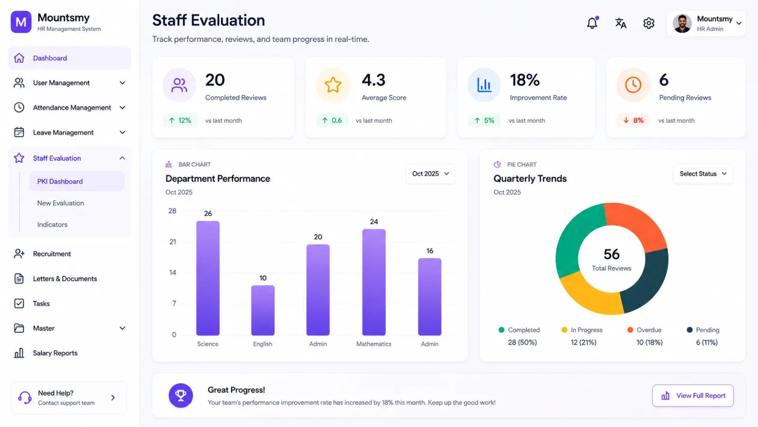Expand Attendance Management chevron
Screen dimensions: 758x427
click(x=122, y=108)
